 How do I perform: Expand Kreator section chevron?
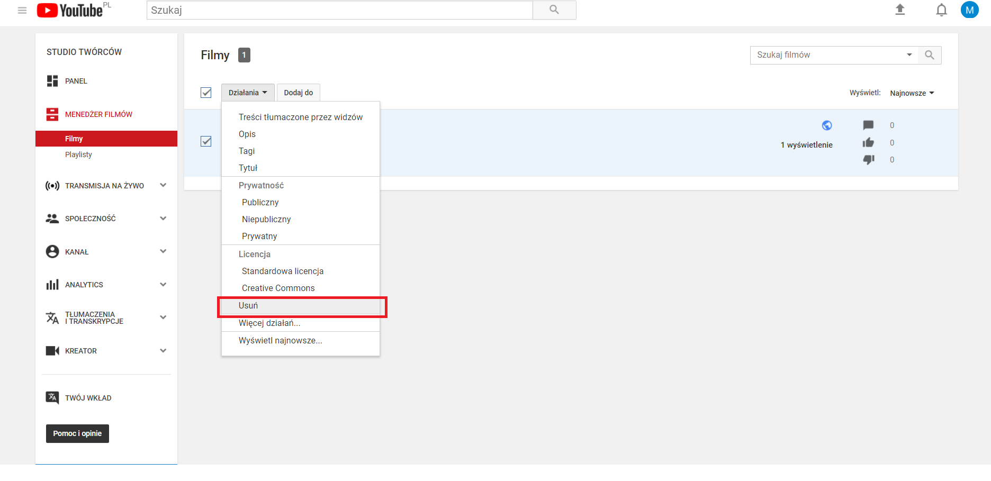point(163,350)
